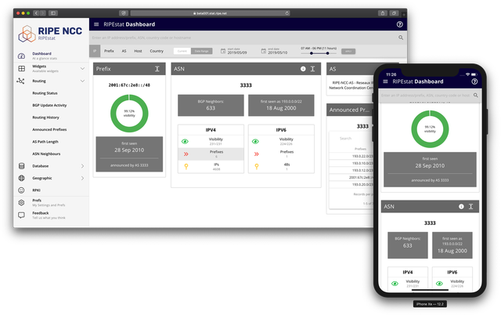Viewport: 501px width, 315px height.
Task: Click the 99.12% visibility donut chart on desktop
Action: [x=129, y=113]
